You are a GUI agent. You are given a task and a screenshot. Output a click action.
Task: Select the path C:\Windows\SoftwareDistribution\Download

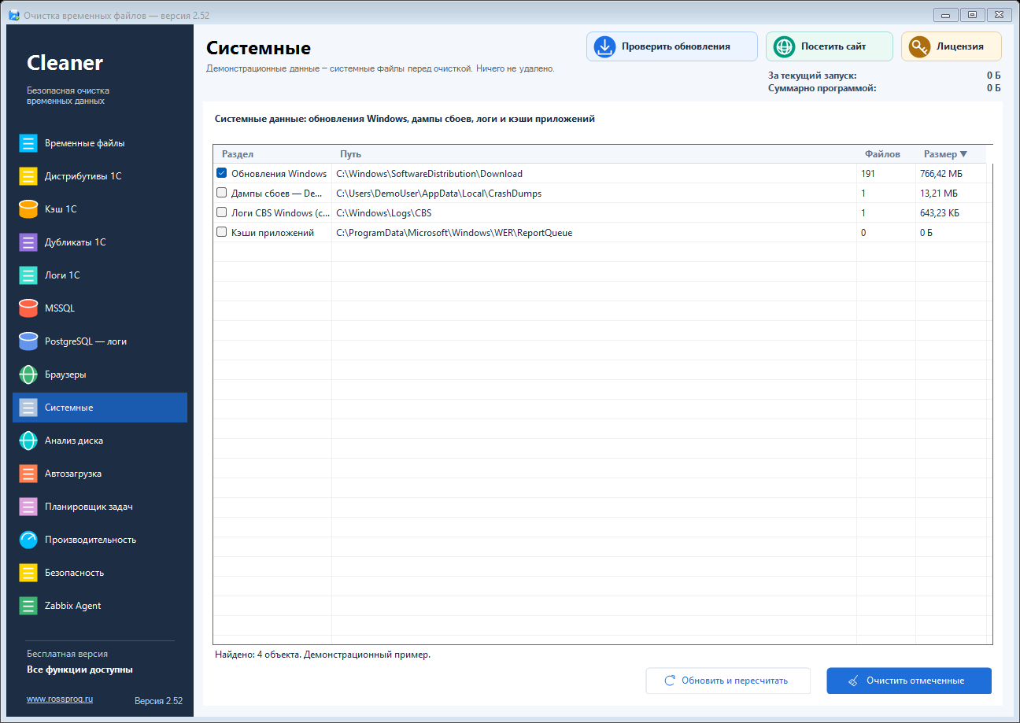429,174
